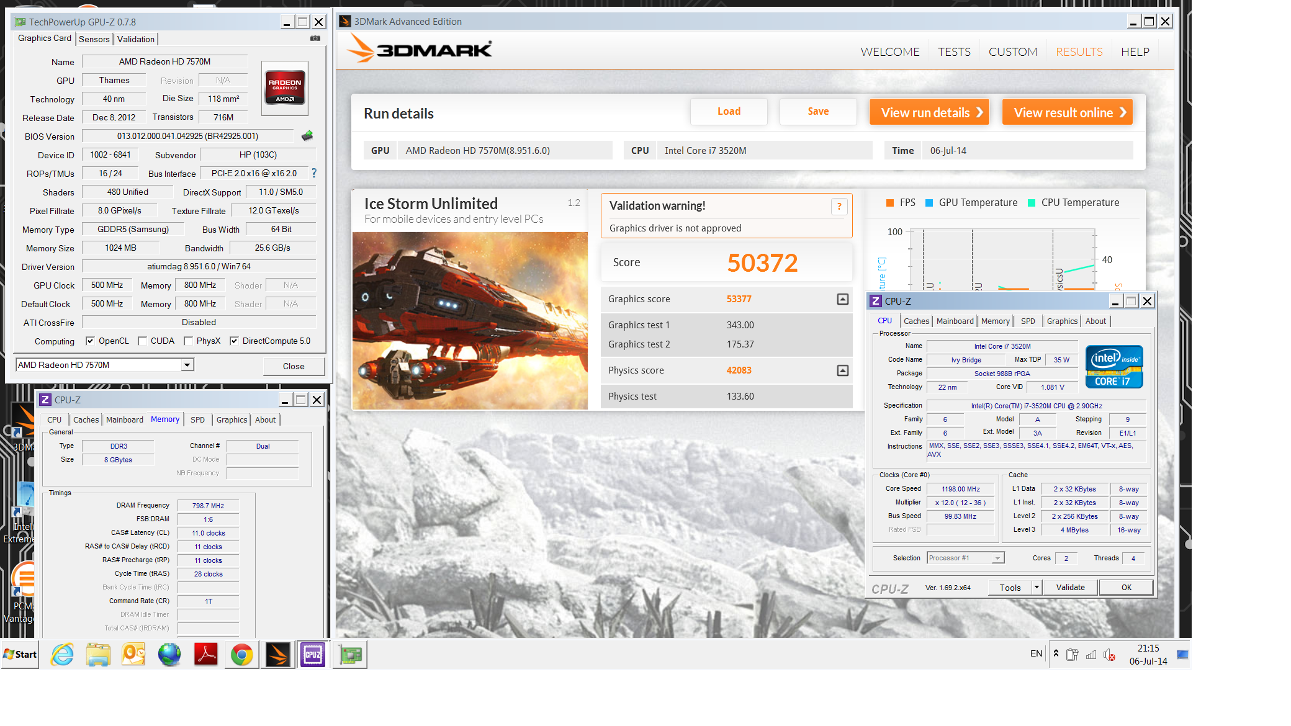The width and height of the screenshot is (1291, 726).
Task: Toggle the DirectCompute 5.0 checkbox
Action: (234, 341)
